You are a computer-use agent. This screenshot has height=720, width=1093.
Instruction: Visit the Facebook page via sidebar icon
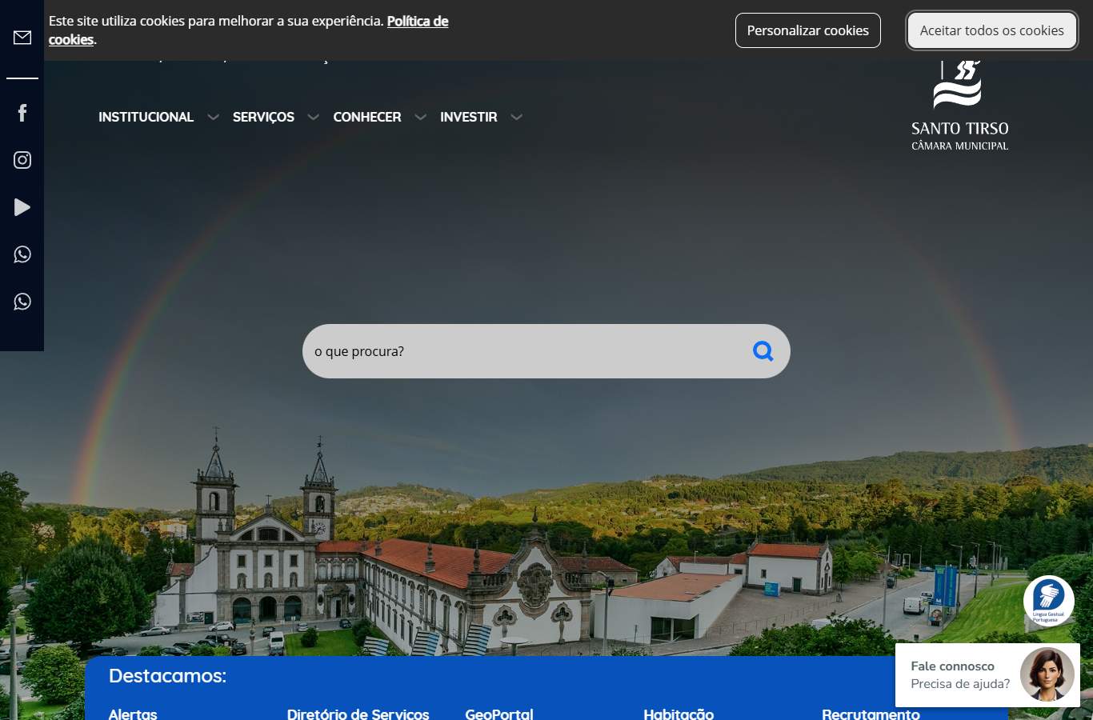click(x=22, y=113)
